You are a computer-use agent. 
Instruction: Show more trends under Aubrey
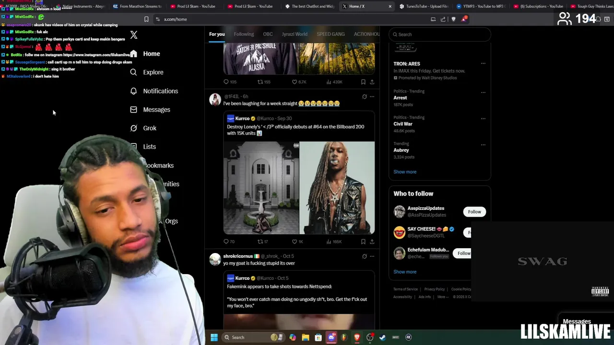(x=405, y=172)
